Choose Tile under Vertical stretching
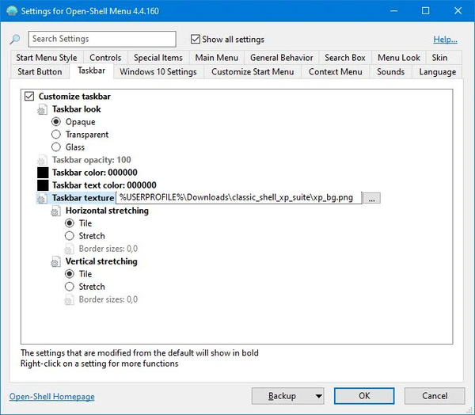The height and width of the screenshot is (415, 475). click(x=70, y=274)
